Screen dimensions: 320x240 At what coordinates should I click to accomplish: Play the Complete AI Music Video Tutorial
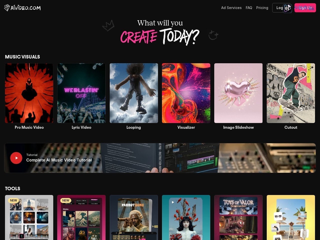16,158
